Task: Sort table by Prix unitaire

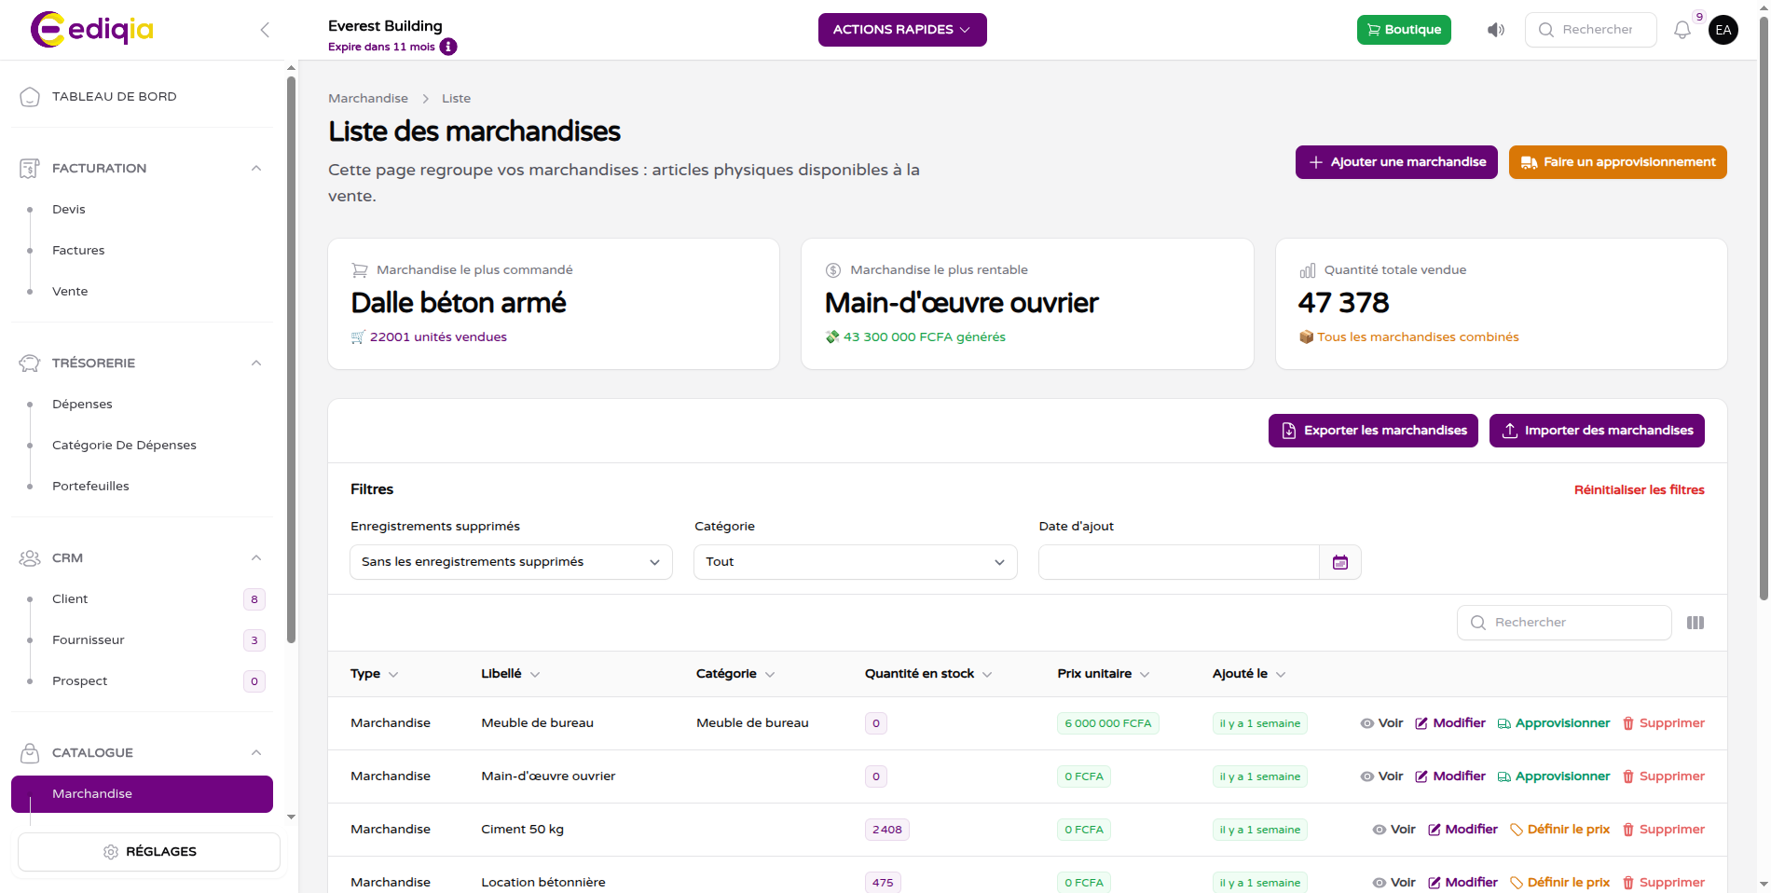Action: (1104, 674)
